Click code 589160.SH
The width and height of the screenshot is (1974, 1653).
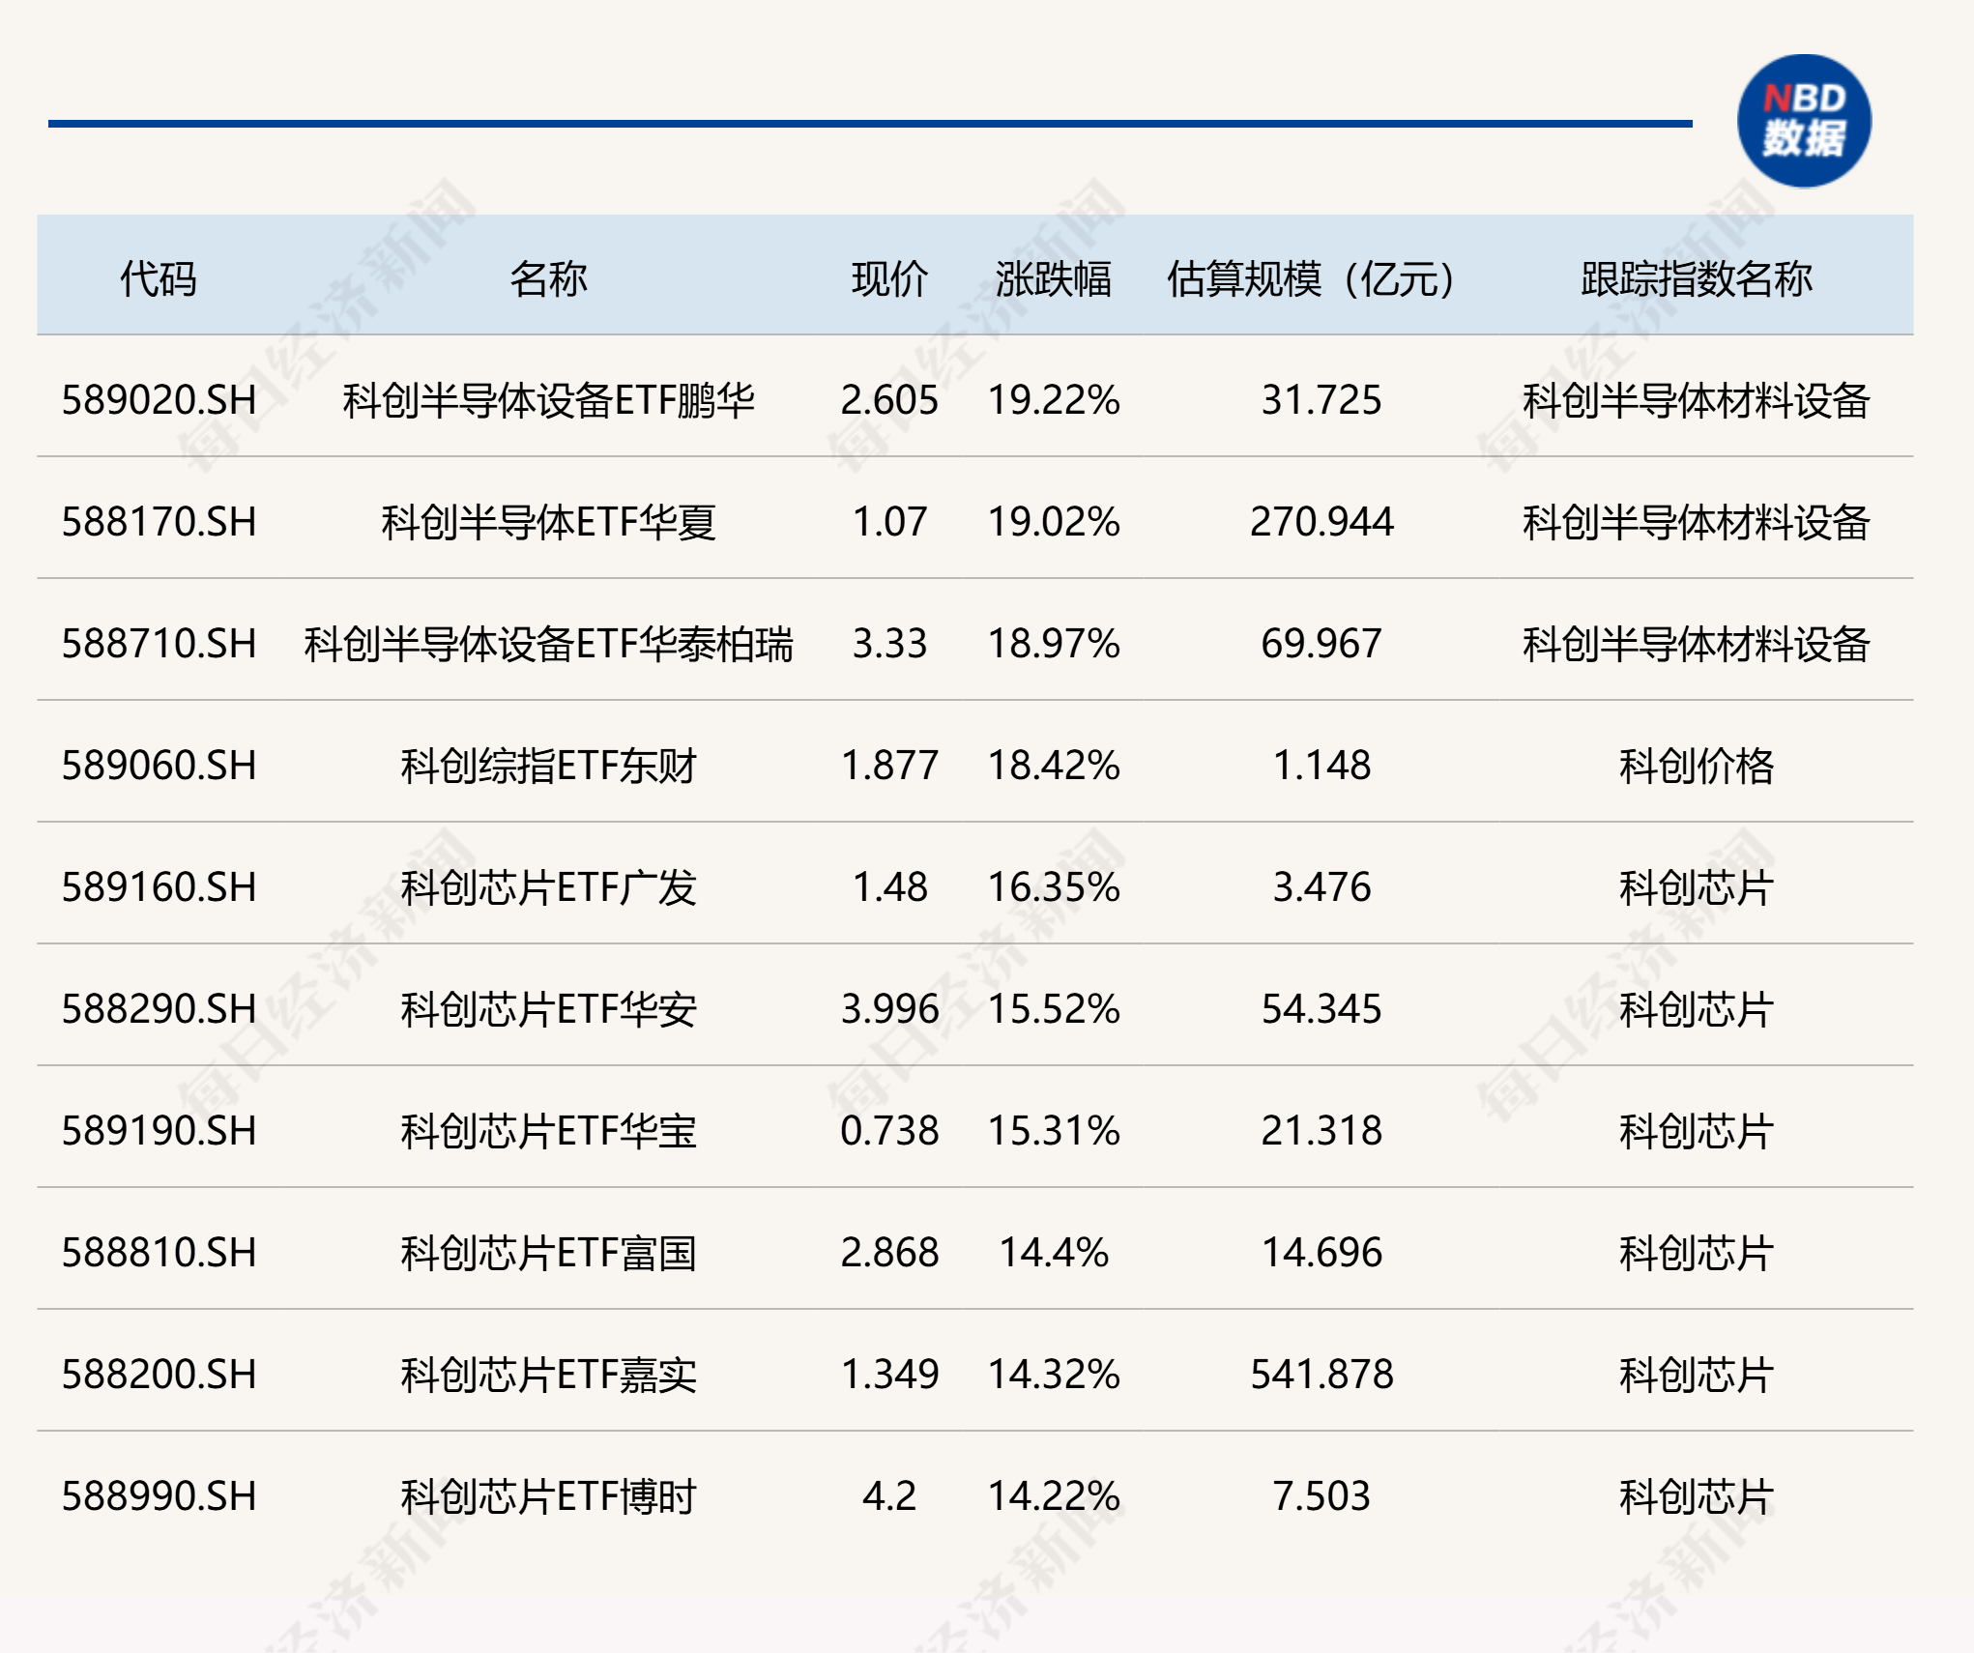pos(160,887)
